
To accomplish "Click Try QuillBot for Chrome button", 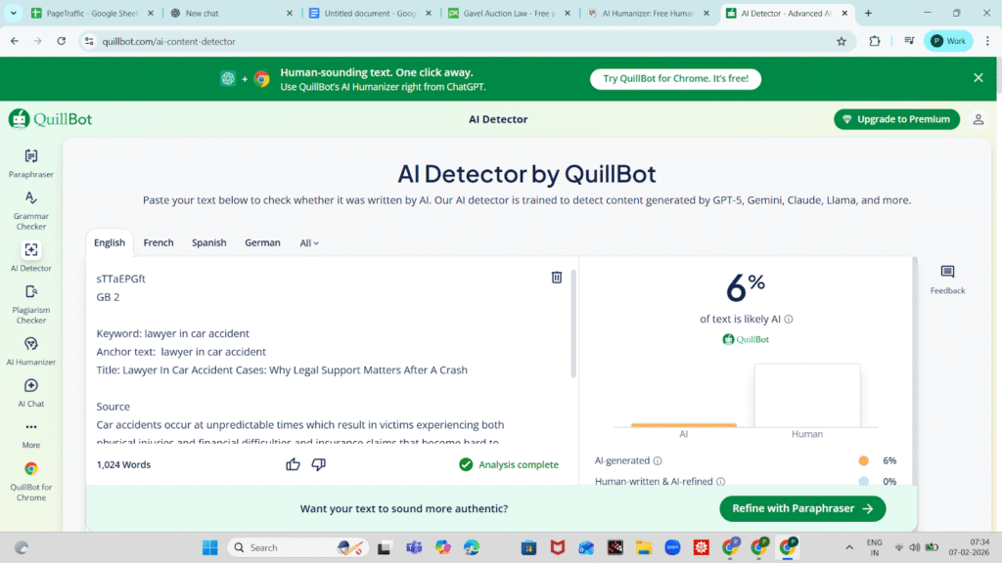I will 675,79.
